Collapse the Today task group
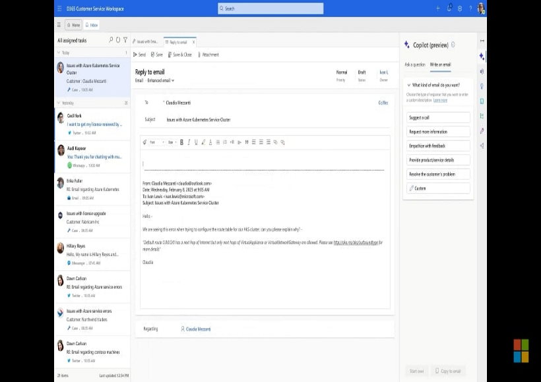 coord(59,53)
